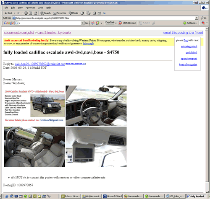Flag the posting as miscategorized
Image resolution: width=210 pixels, height=199 pixels.
[189, 47]
